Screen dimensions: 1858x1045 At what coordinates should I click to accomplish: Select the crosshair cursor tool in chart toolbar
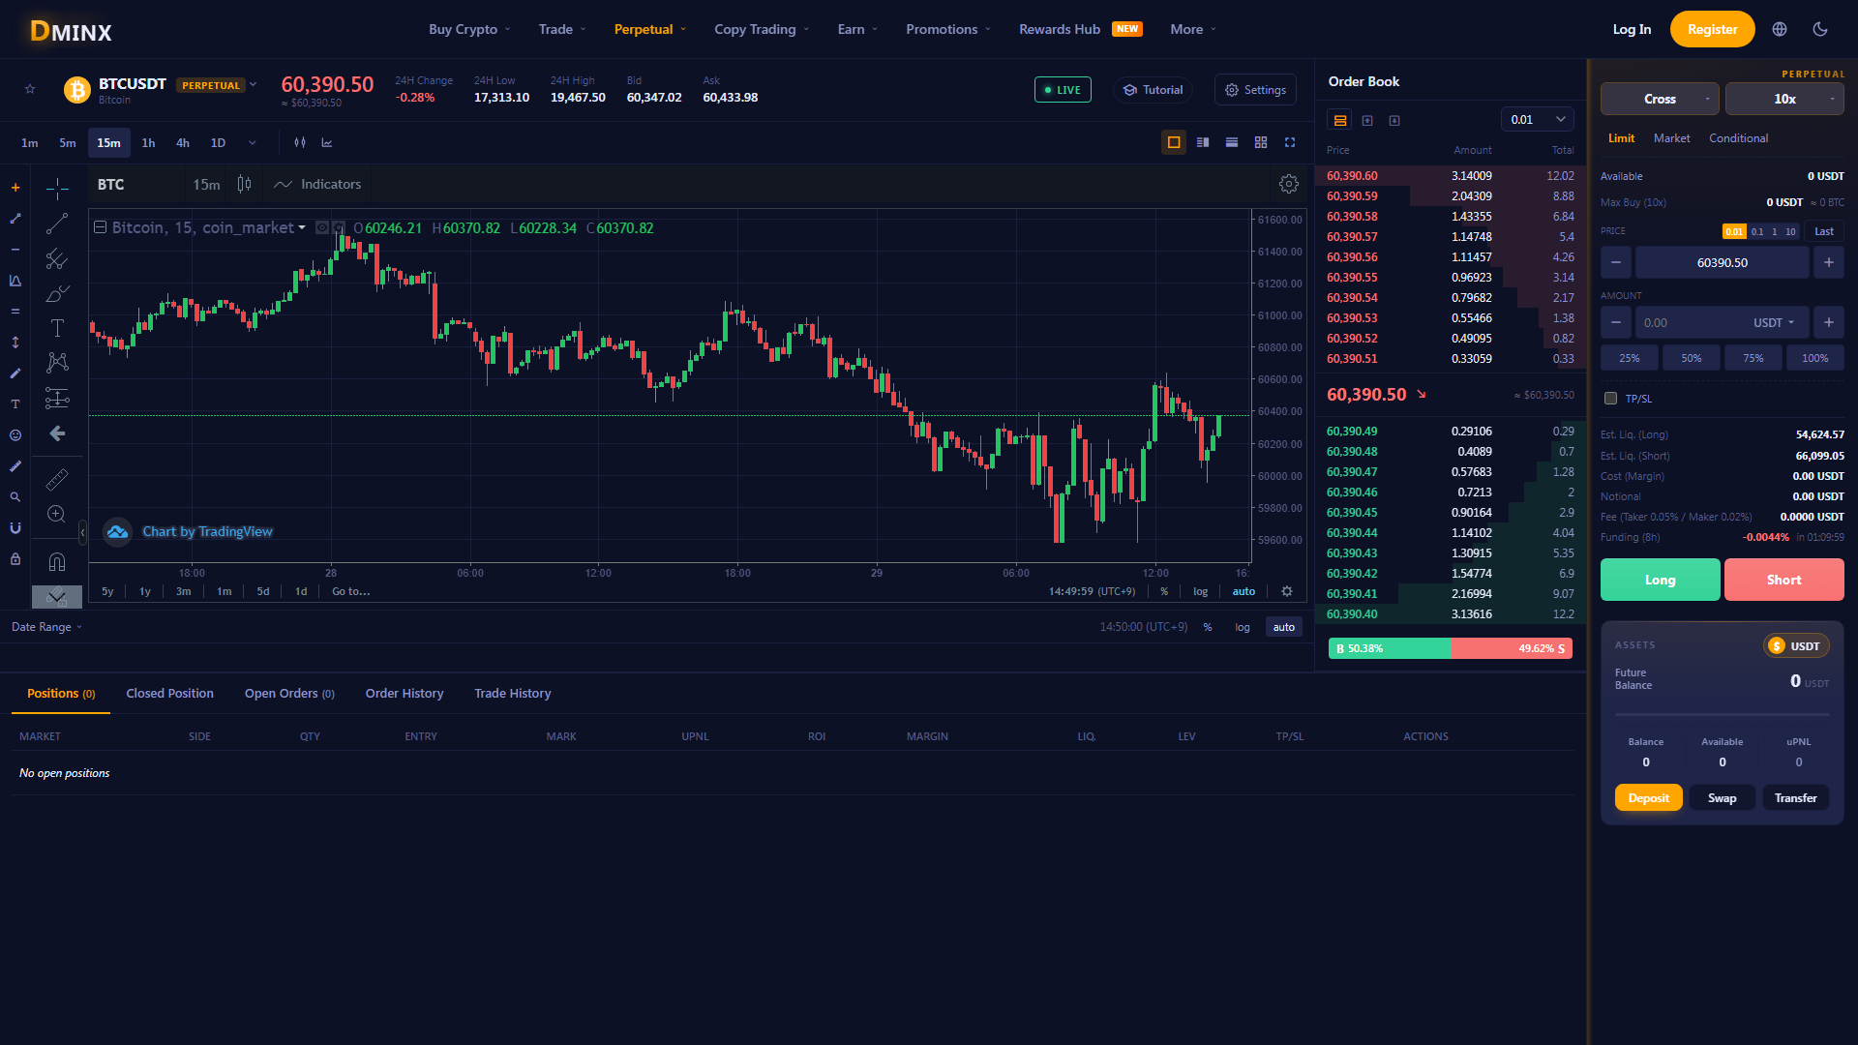click(57, 188)
